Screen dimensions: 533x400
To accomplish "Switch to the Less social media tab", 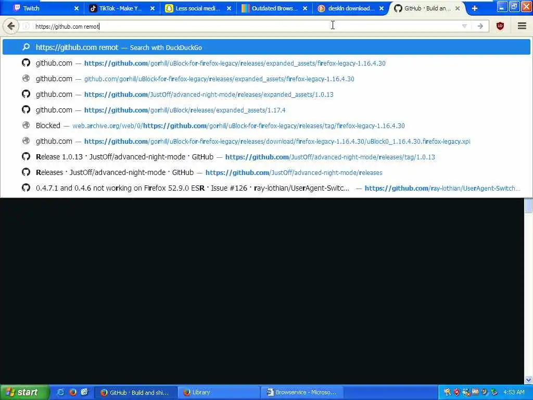I will [198, 8].
